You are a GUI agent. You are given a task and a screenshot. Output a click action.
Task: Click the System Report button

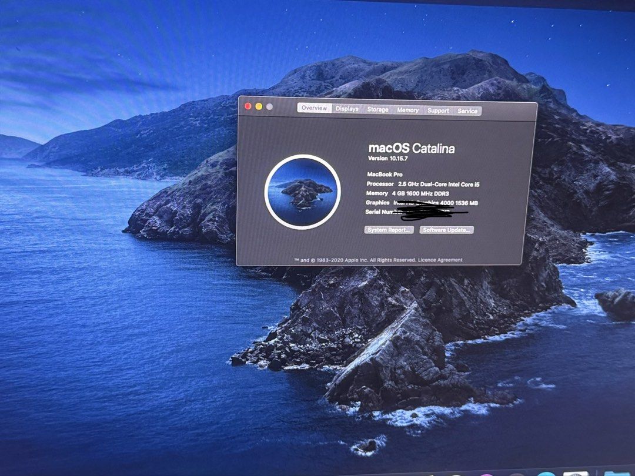click(x=389, y=230)
